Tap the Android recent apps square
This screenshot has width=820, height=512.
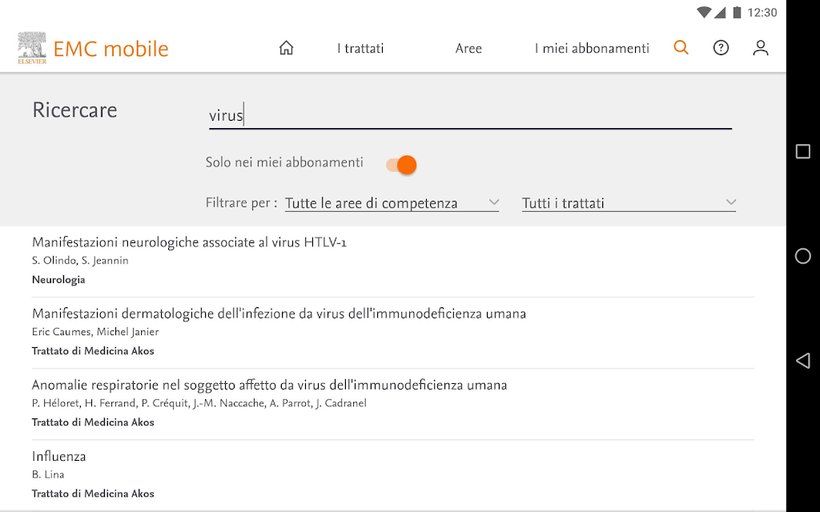(802, 151)
